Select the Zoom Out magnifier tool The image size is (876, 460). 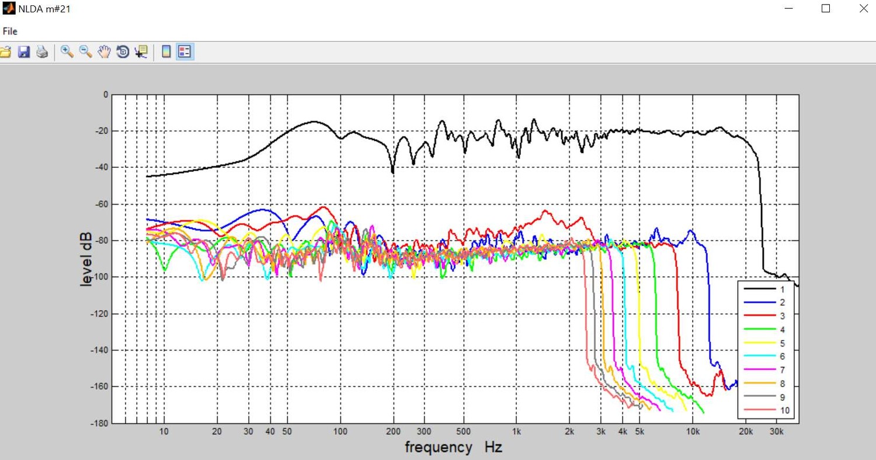(x=85, y=52)
